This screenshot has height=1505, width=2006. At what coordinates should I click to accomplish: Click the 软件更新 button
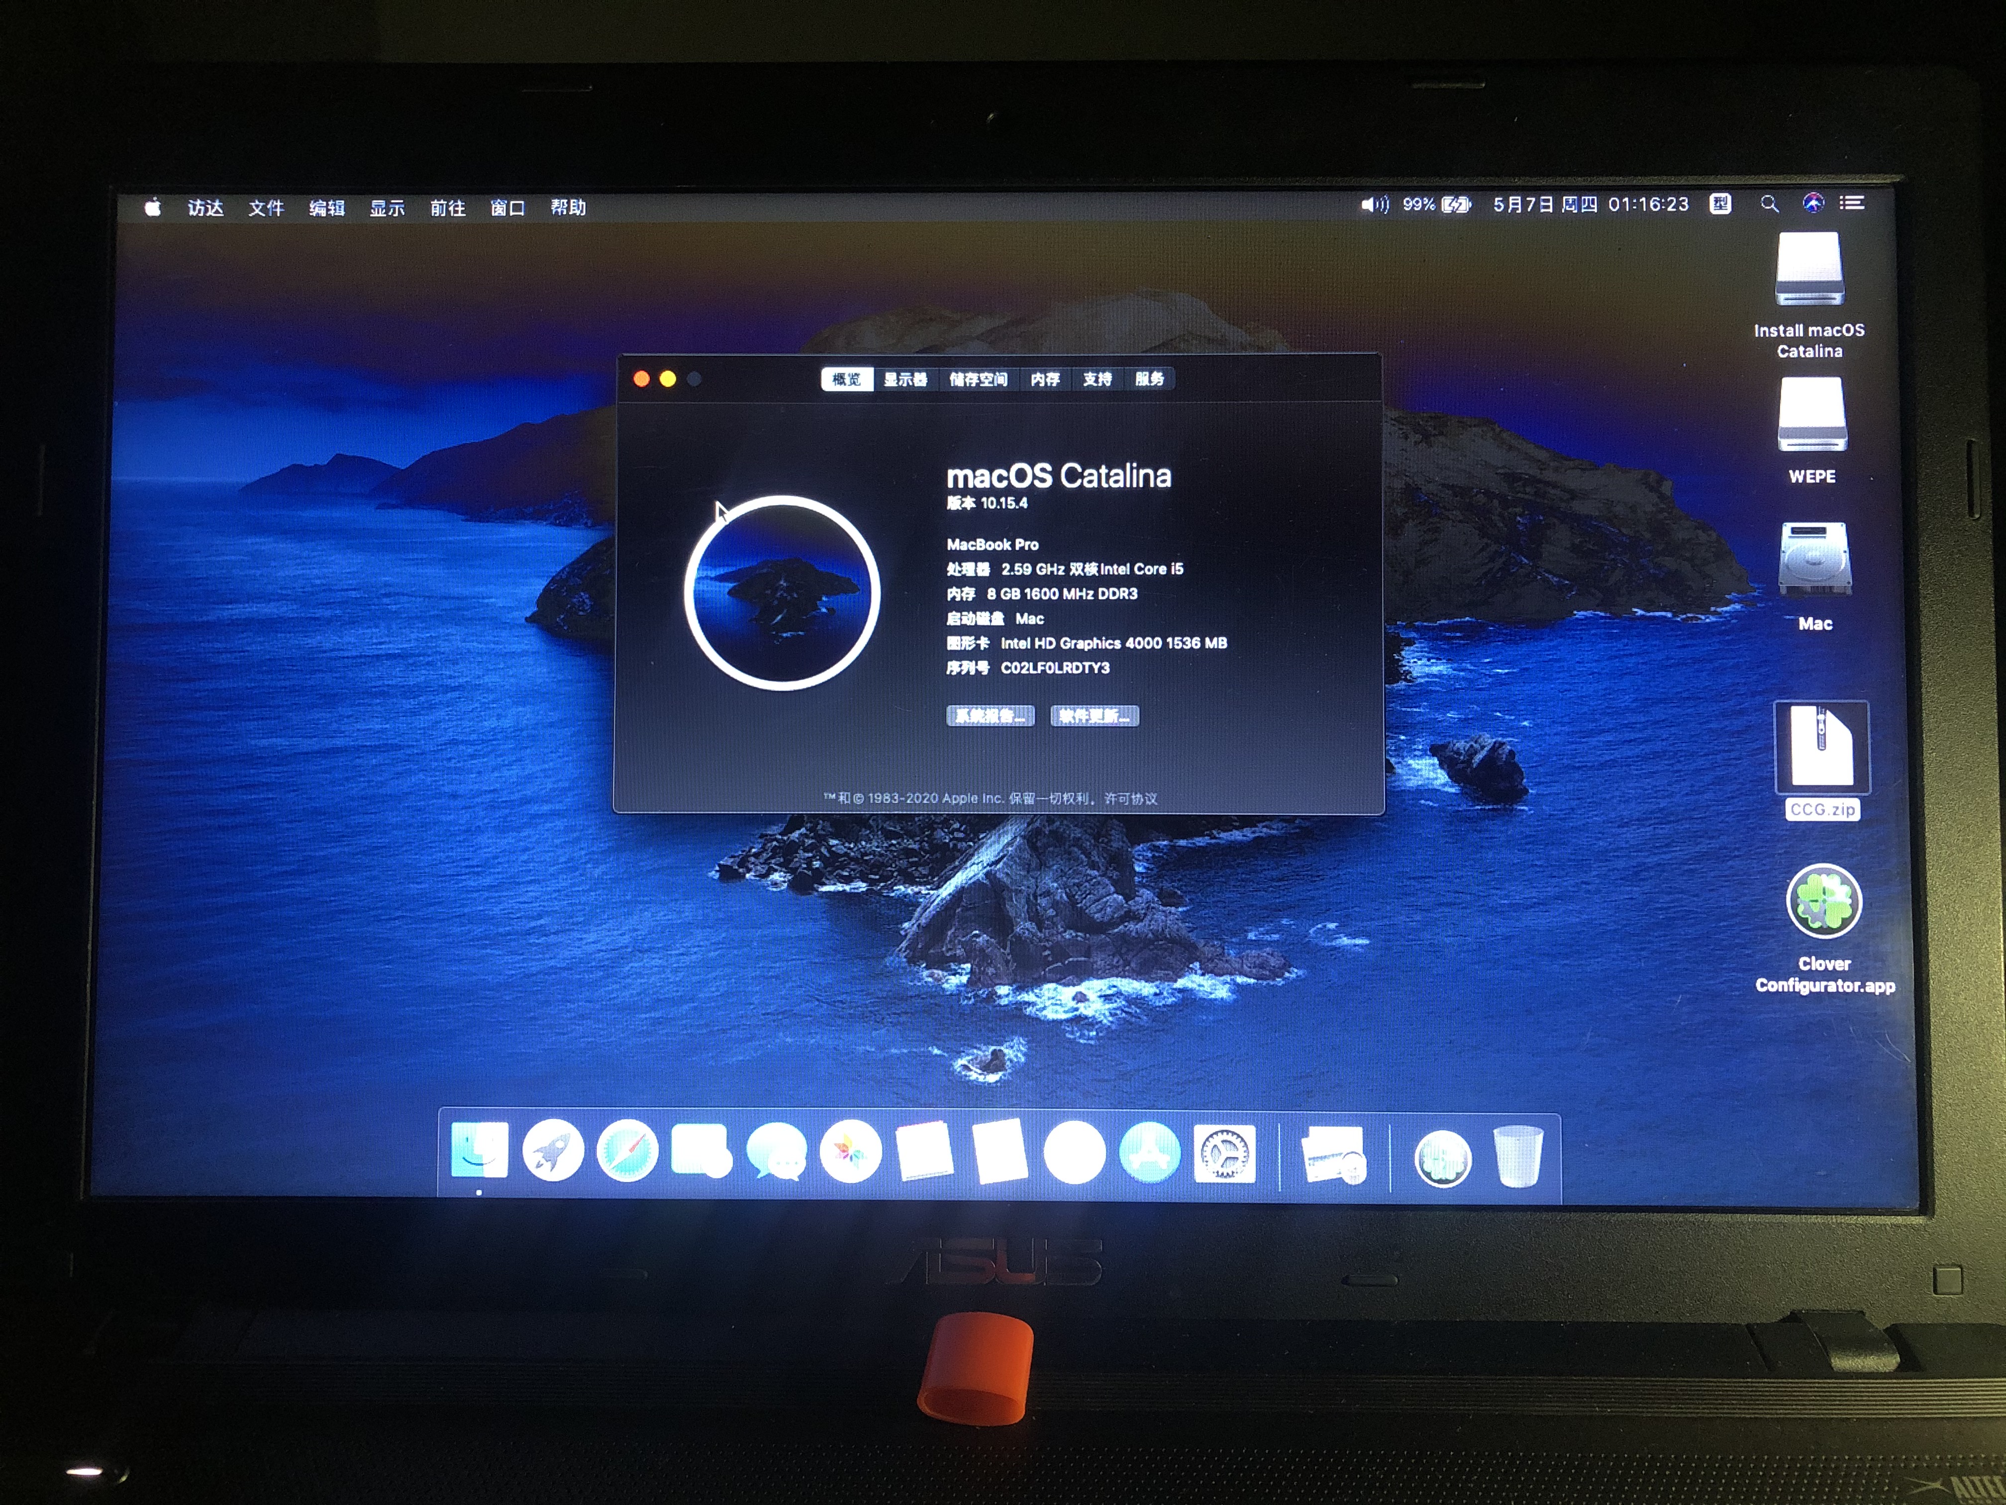[x=1095, y=716]
